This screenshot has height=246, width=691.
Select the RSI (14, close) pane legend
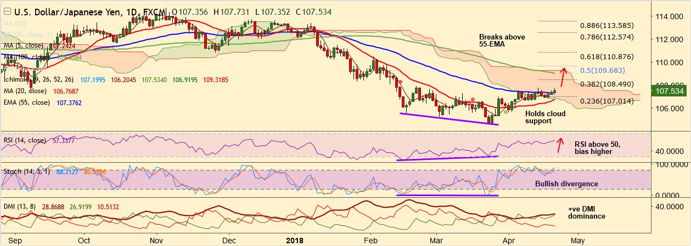[25, 140]
